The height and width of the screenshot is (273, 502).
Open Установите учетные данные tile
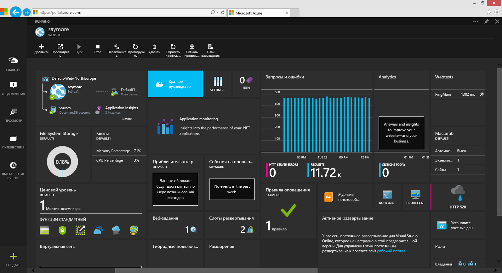coord(458,225)
